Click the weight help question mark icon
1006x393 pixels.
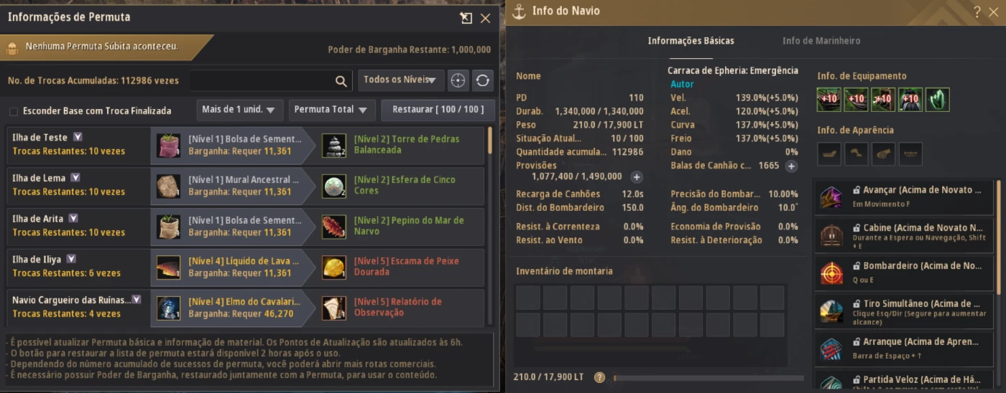point(599,377)
